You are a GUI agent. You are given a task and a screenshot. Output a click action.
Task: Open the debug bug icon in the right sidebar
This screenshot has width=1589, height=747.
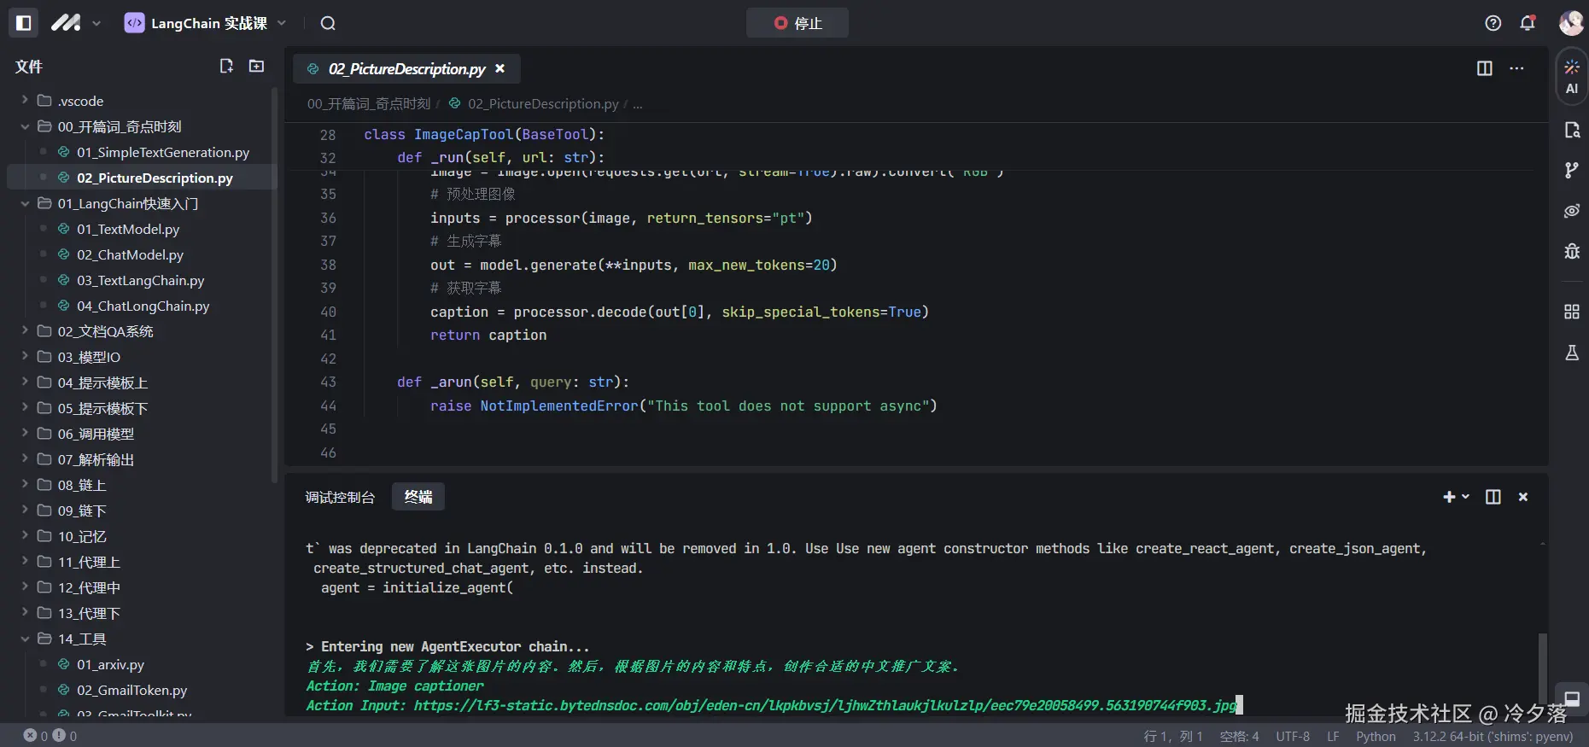1571,251
